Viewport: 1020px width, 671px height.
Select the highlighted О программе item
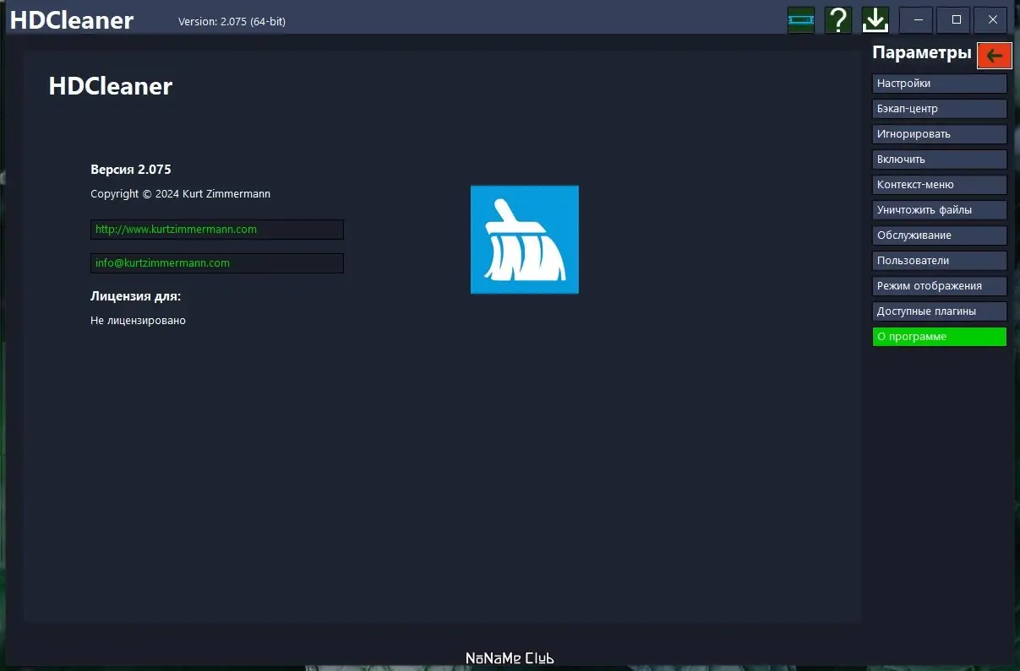[940, 337]
